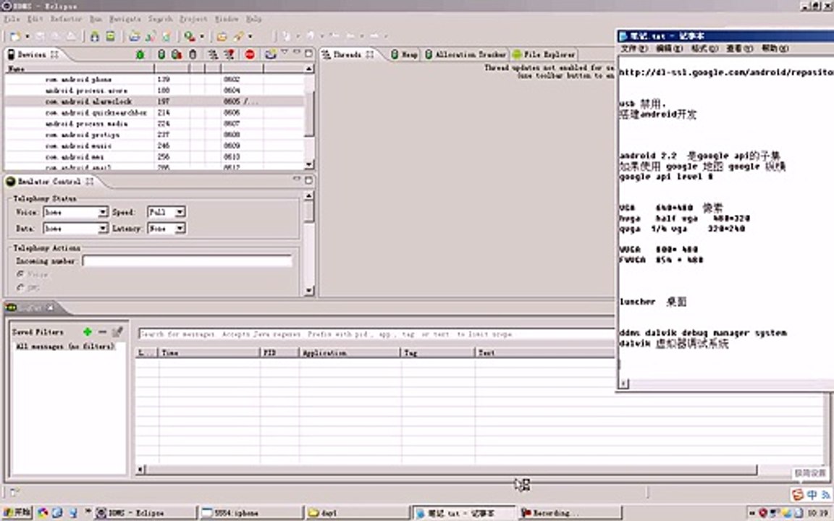Open the Refactor menu
This screenshot has width=834, height=521.
tap(66, 19)
